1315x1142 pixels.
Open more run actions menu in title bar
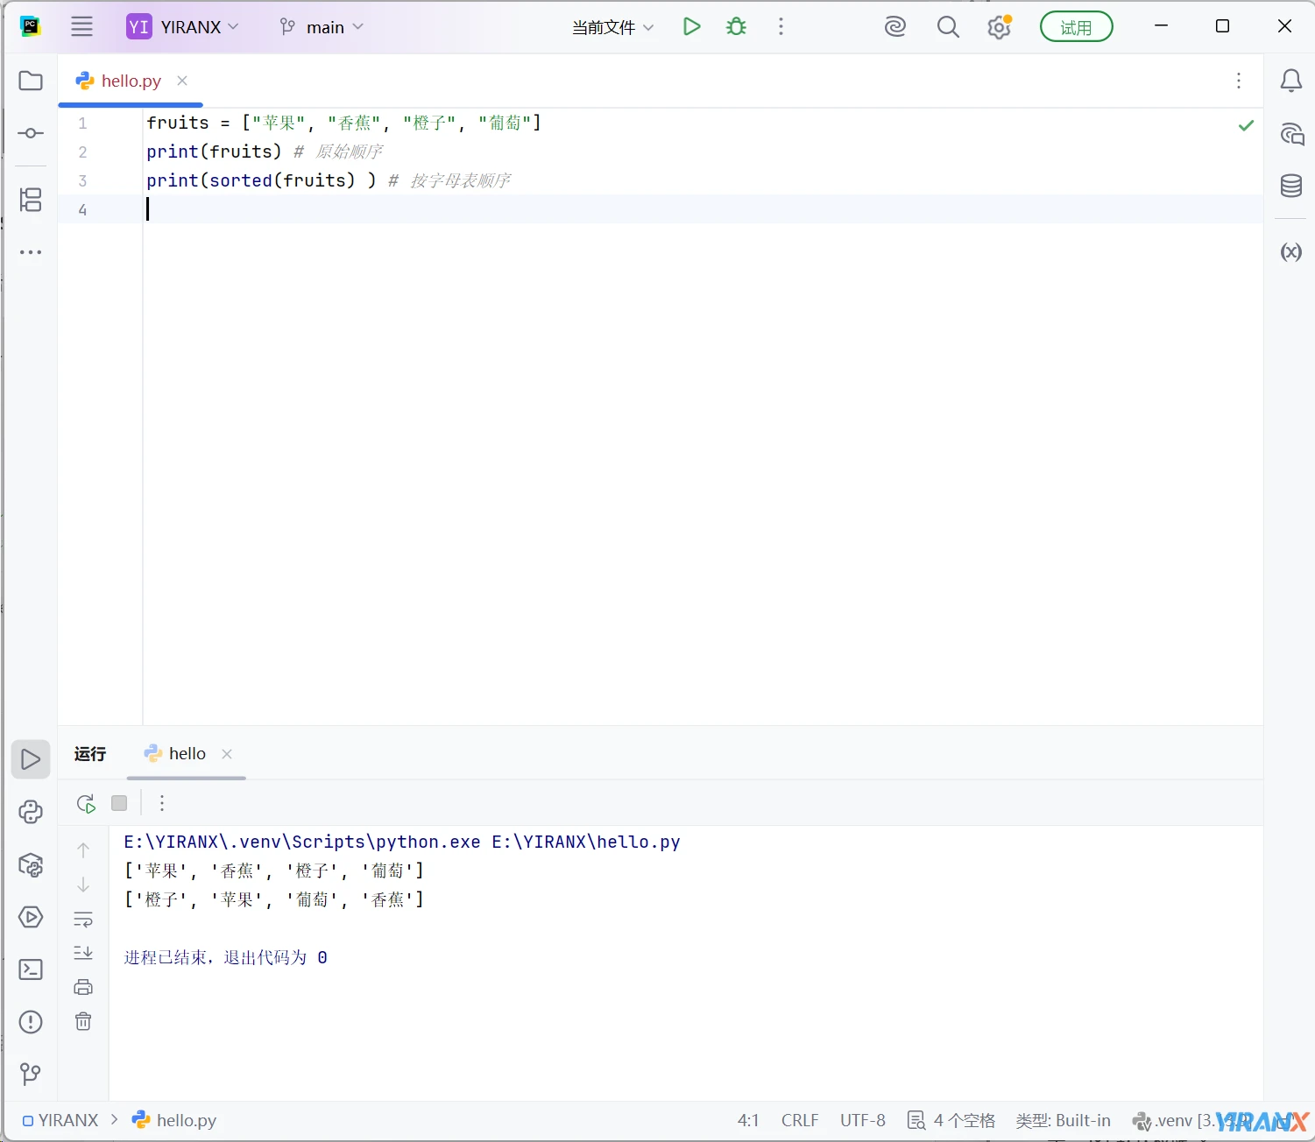click(781, 26)
